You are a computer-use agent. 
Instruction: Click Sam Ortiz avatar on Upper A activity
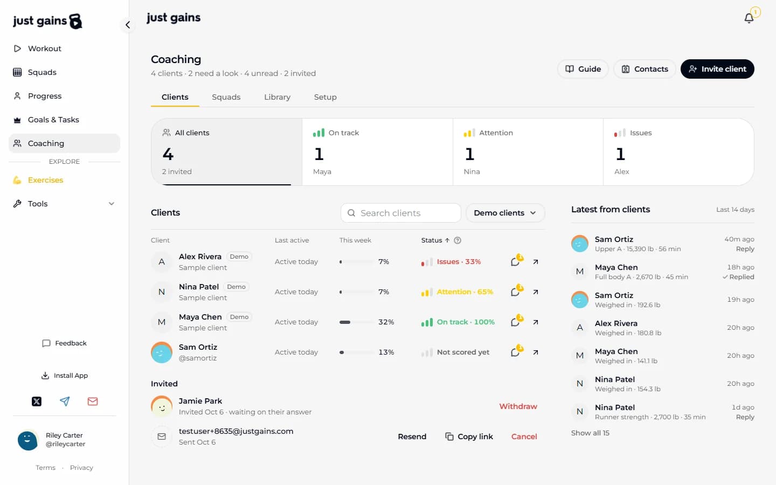580,244
